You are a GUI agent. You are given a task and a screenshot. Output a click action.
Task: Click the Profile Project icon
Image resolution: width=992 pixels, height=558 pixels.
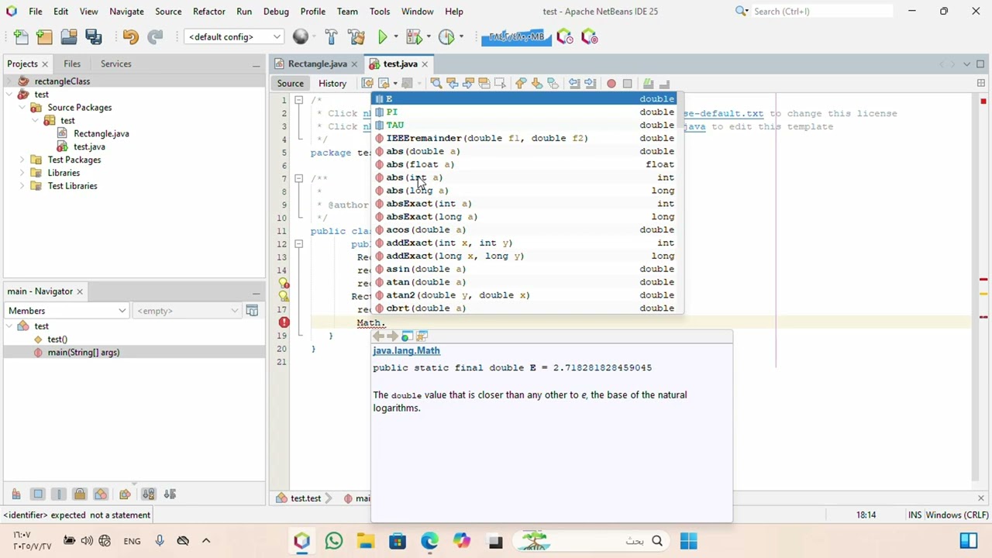click(446, 37)
